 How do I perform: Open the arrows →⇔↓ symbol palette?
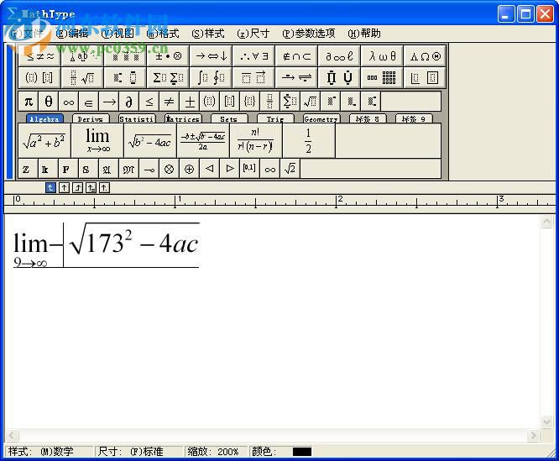tap(211, 56)
